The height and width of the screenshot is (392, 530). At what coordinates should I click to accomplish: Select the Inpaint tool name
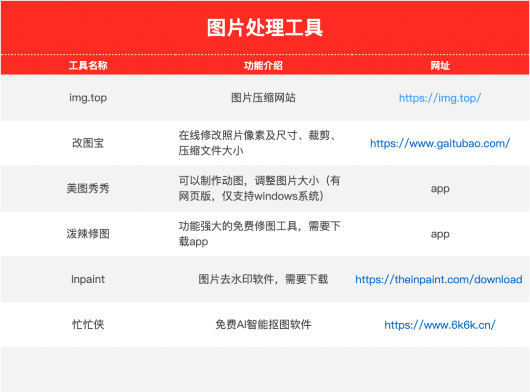click(88, 279)
